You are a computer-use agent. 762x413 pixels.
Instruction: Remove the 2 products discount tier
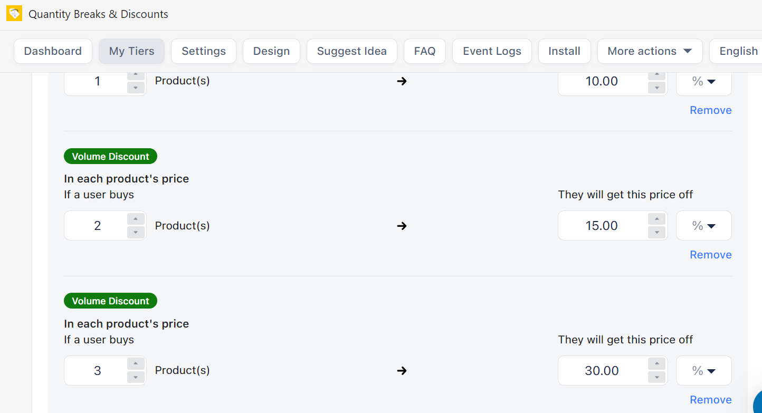tap(710, 255)
